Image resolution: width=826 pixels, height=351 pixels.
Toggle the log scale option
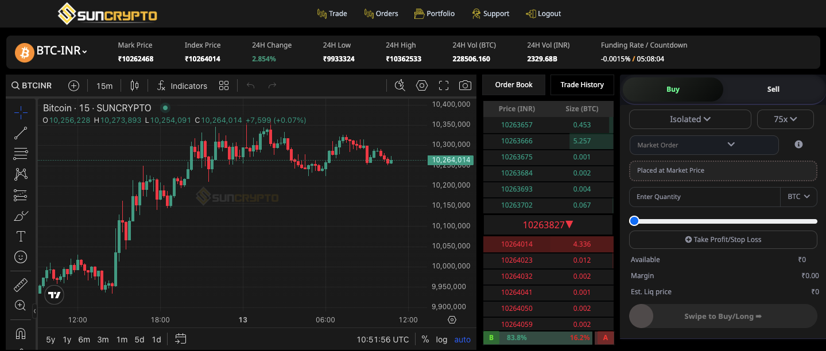pyautogui.click(x=441, y=339)
